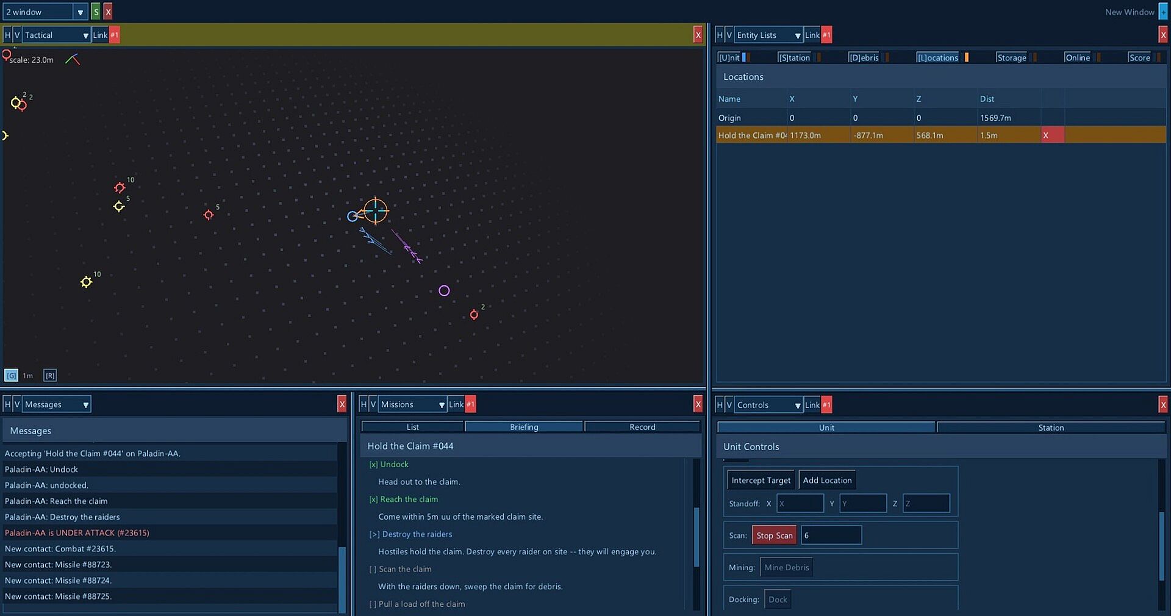
Task: Click the Intercept Target button
Action: [x=761, y=480]
